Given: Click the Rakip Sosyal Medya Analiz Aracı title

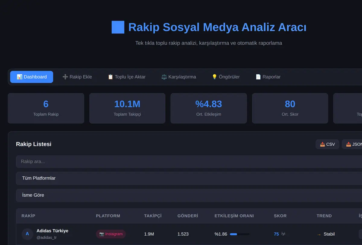Looking at the screenshot, I should pos(217,27).
